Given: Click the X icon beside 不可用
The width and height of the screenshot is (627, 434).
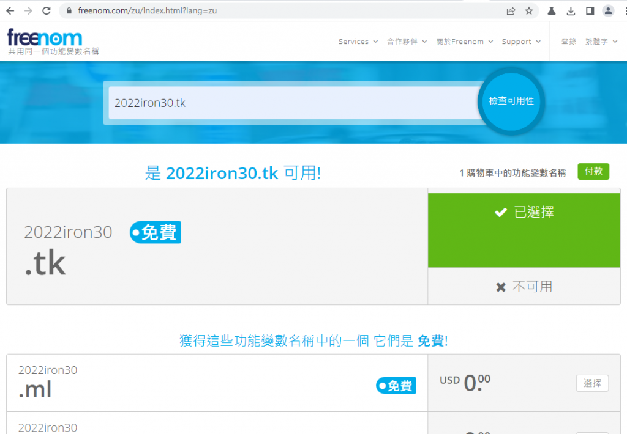Looking at the screenshot, I should 501,287.
